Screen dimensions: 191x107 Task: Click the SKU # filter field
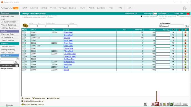coord(33,26)
